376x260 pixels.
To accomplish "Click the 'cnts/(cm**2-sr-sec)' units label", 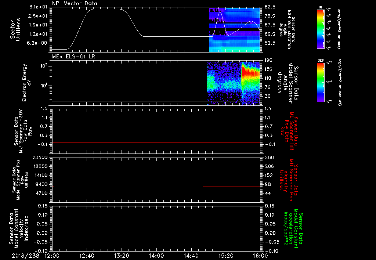I will click(339, 29).
